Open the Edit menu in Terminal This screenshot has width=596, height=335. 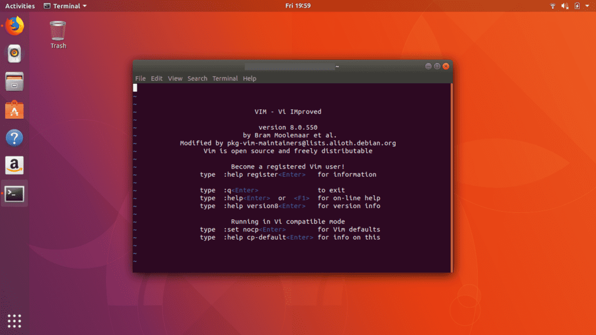pyautogui.click(x=156, y=78)
